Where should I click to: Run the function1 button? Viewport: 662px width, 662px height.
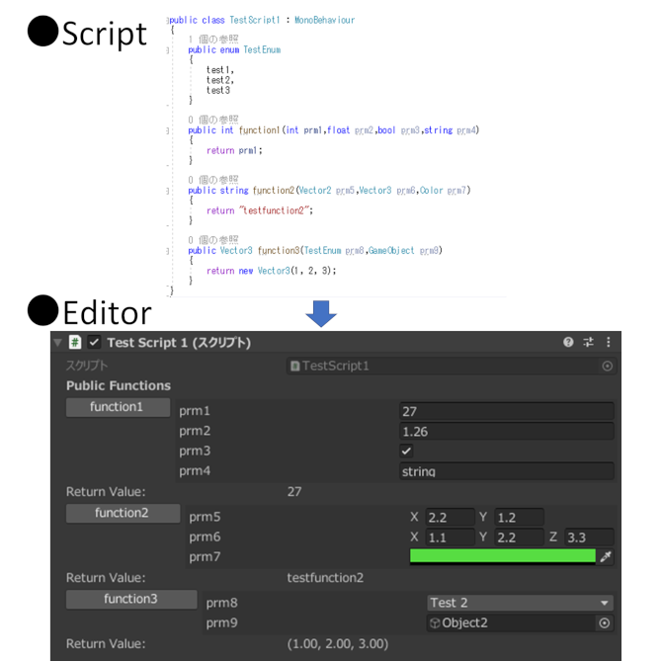(x=119, y=407)
